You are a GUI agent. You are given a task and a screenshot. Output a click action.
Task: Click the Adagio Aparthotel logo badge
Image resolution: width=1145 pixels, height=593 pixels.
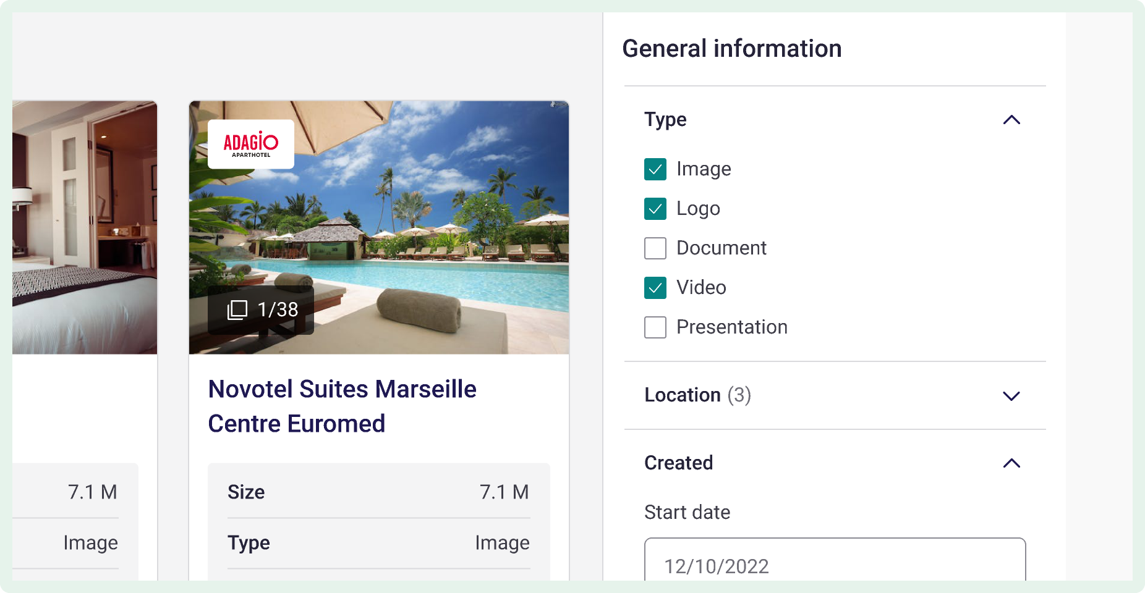click(x=251, y=144)
